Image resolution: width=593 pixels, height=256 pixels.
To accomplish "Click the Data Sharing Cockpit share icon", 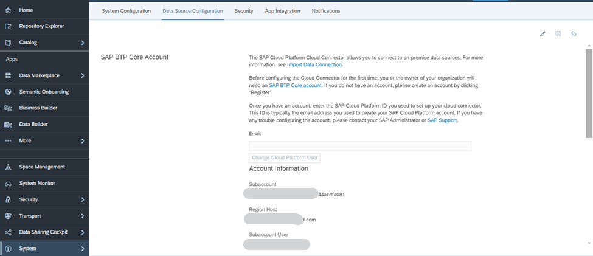I will point(9,232).
